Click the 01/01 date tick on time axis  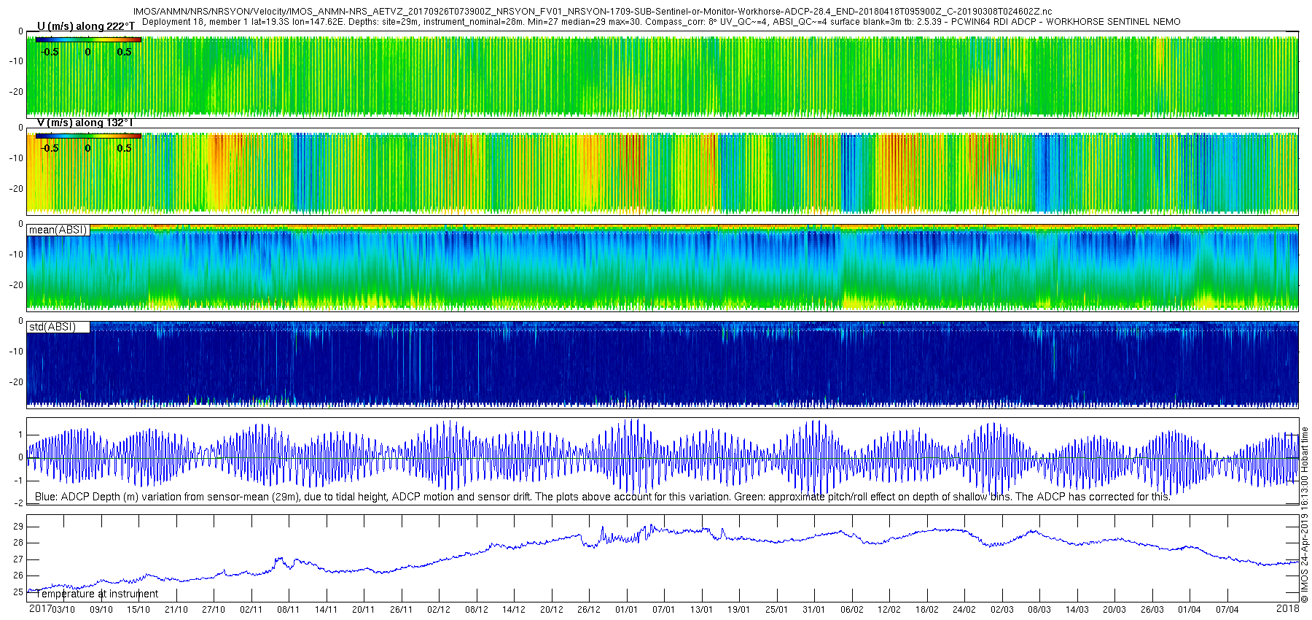click(626, 610)
